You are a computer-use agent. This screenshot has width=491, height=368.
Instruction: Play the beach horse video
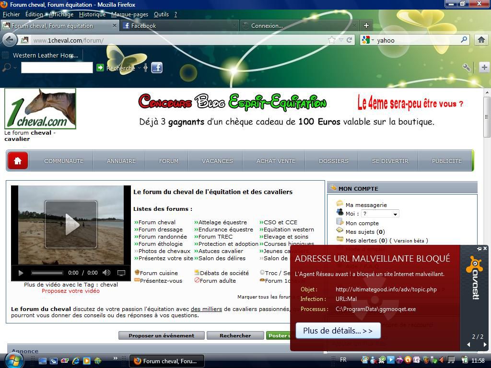(x=71, y=224)
